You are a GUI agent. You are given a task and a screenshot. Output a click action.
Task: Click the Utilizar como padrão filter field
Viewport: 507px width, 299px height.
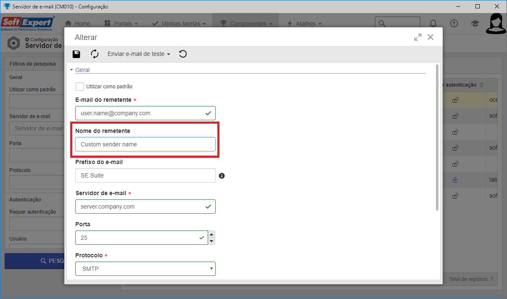37,101
